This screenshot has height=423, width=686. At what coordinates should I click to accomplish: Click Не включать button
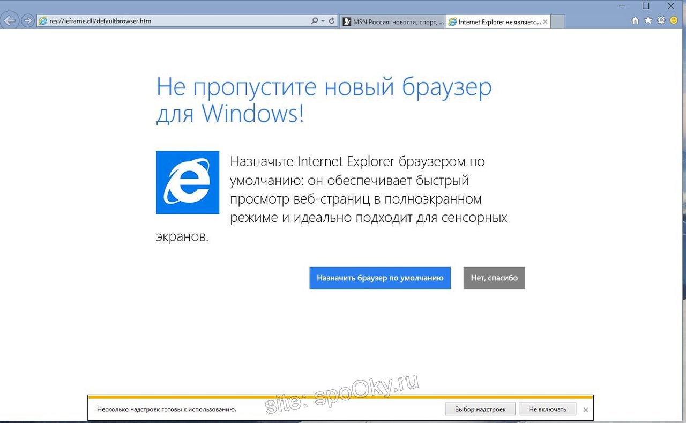click(x=547, y=409)
